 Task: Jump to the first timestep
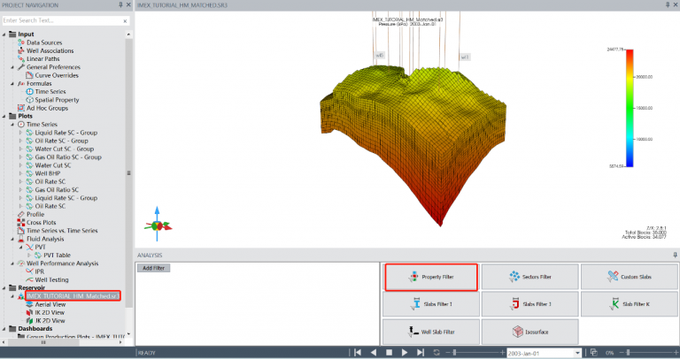[358, 352]
